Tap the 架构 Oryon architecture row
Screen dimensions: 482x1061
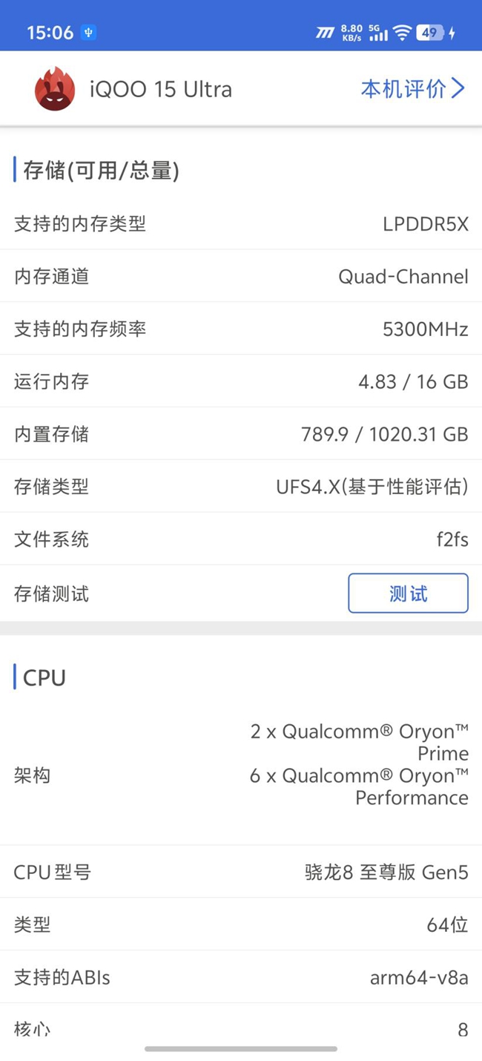pos(241,776)
